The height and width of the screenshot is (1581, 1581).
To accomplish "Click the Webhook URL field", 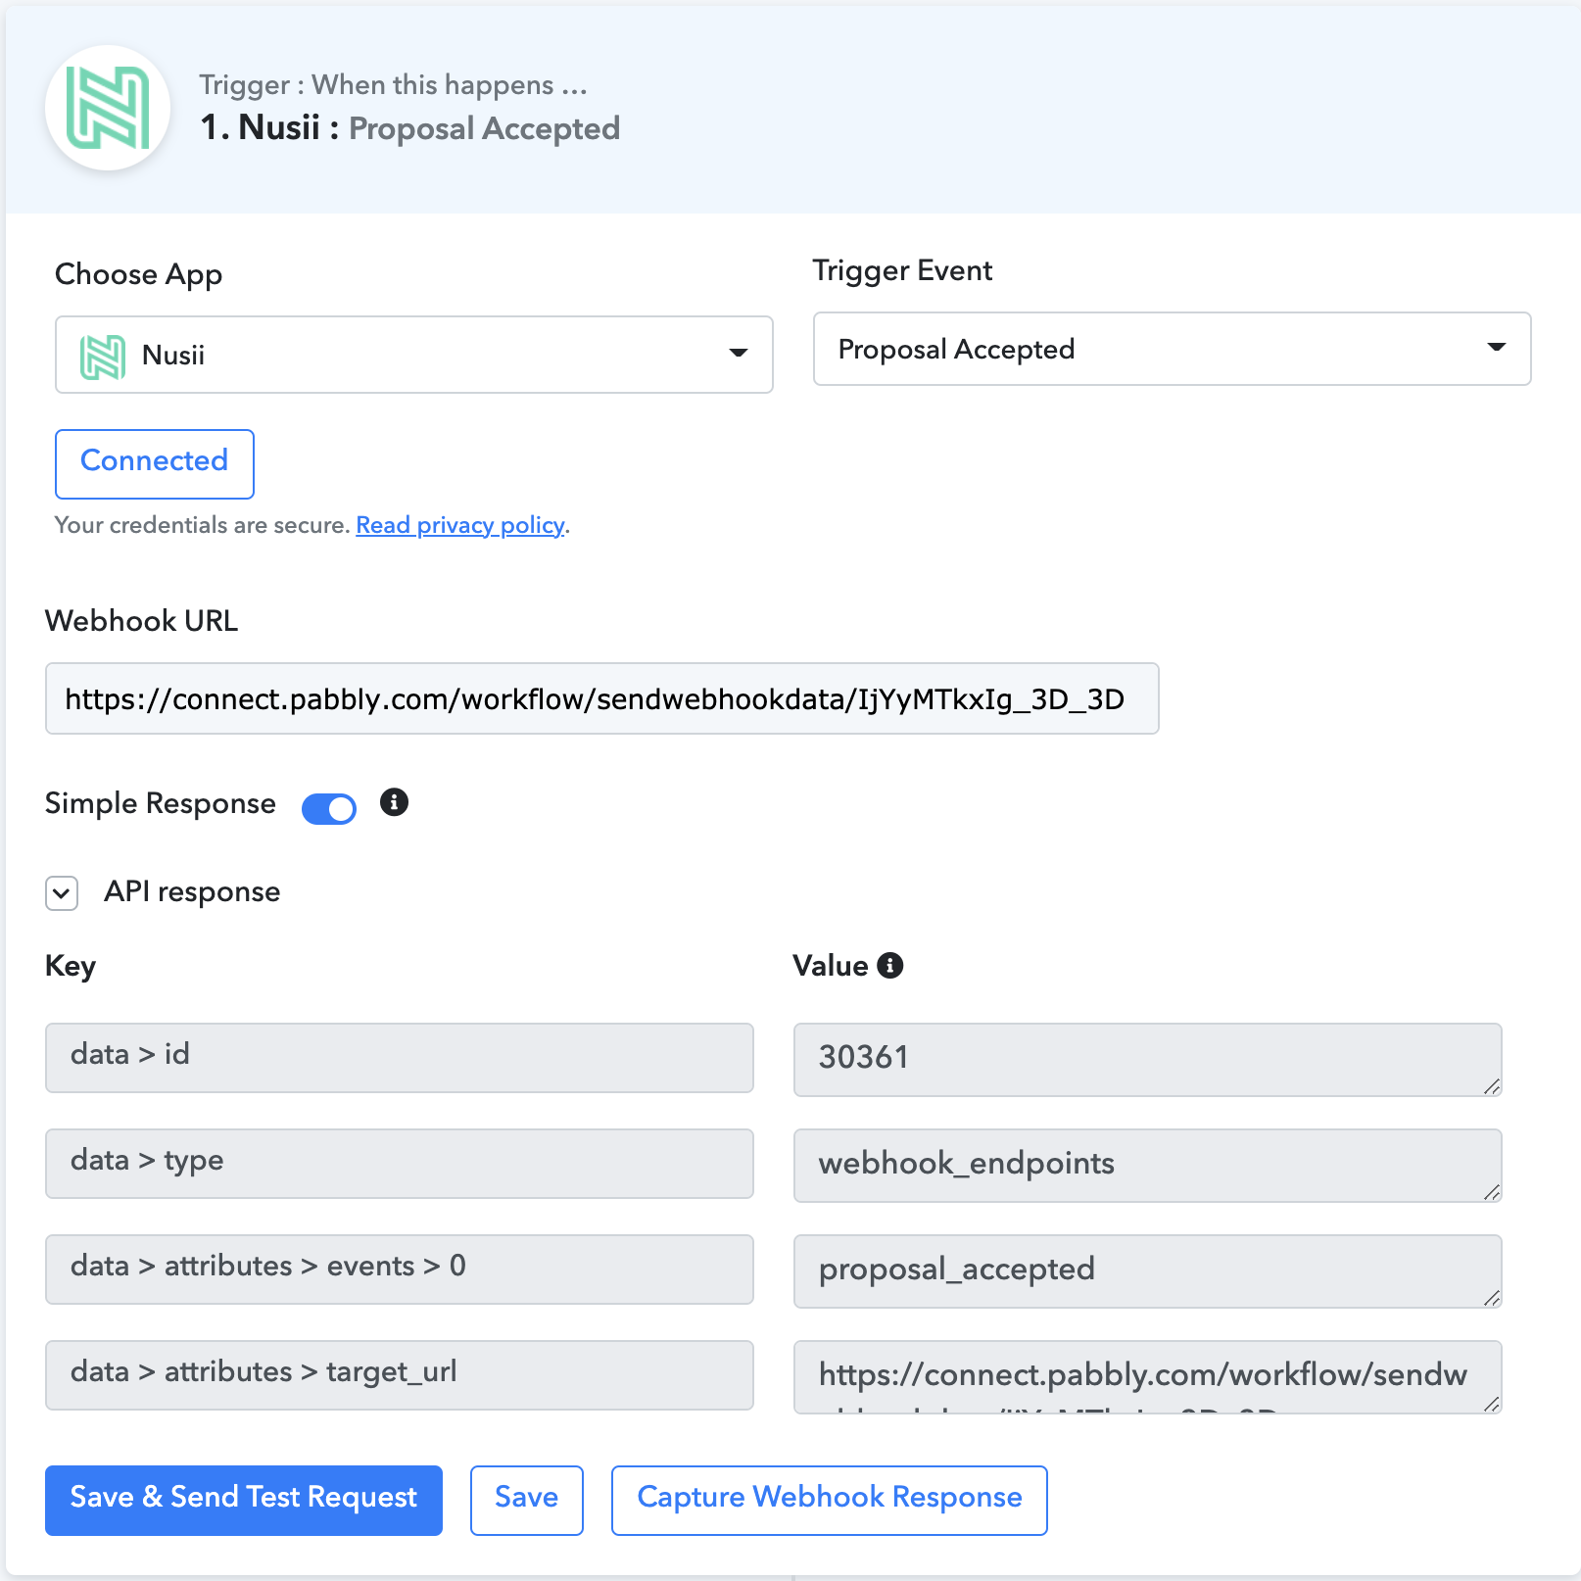I will pos(602,698).
